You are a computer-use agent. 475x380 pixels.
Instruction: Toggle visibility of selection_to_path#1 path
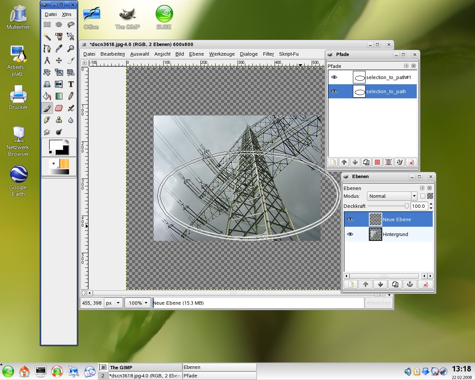click(334, 77)
